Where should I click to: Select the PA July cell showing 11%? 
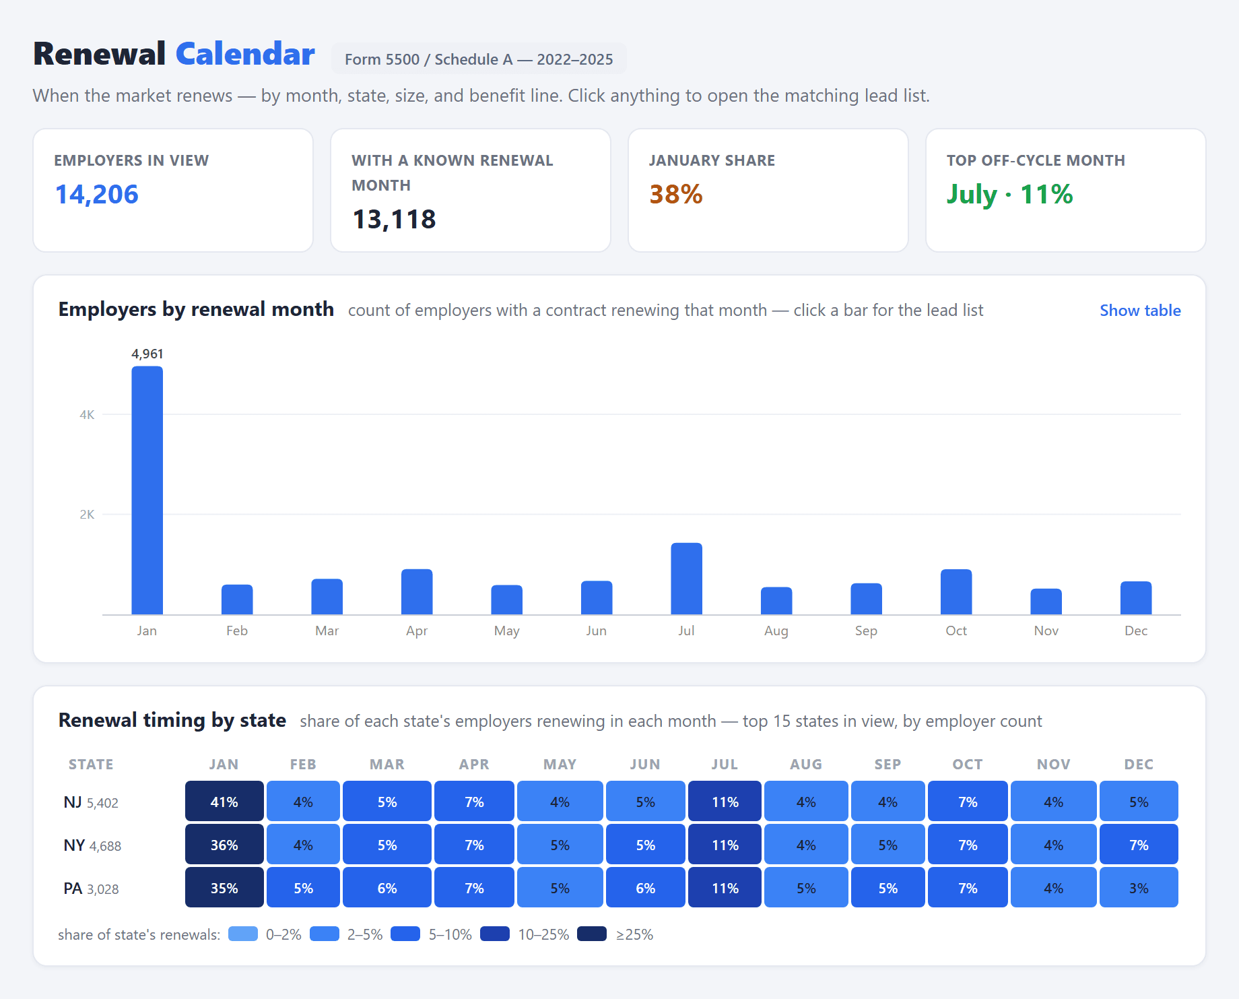click(725, 887)
